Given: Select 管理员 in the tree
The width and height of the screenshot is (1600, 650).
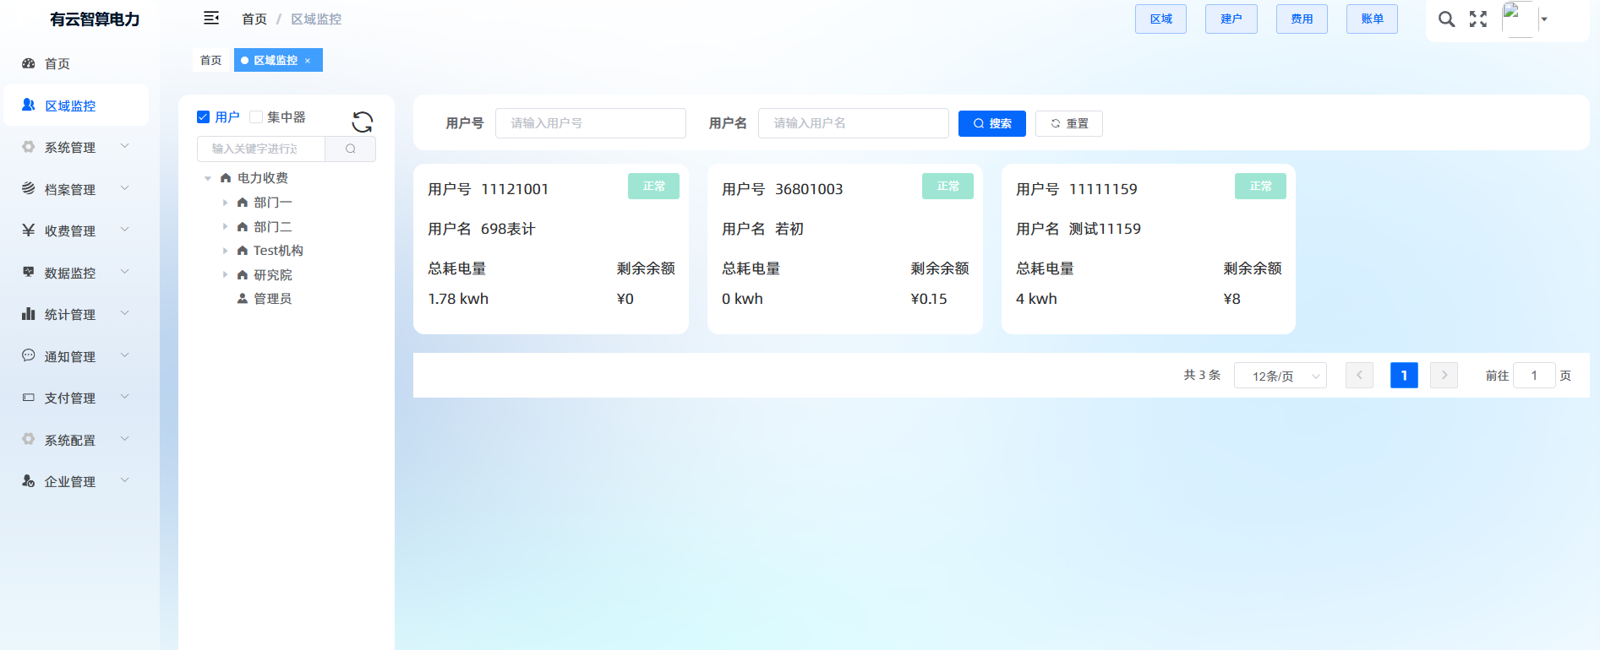Looking at the screenshot, I should click(x=272, y=299).
